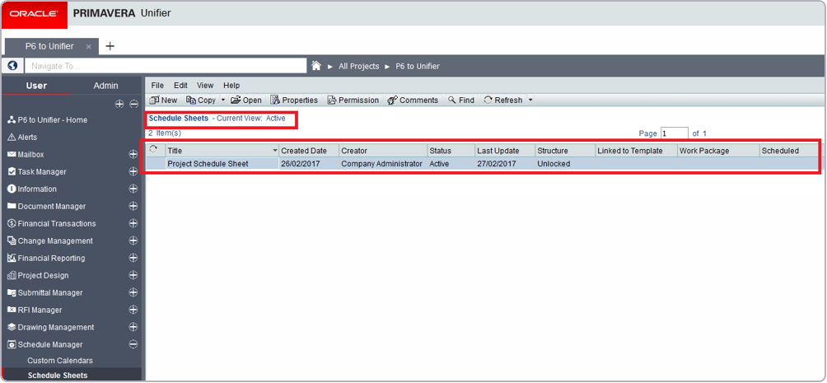The height and width of the screenshot is (383, 827).
Task: Expand the Change Management node
Action: coord(133,241)
